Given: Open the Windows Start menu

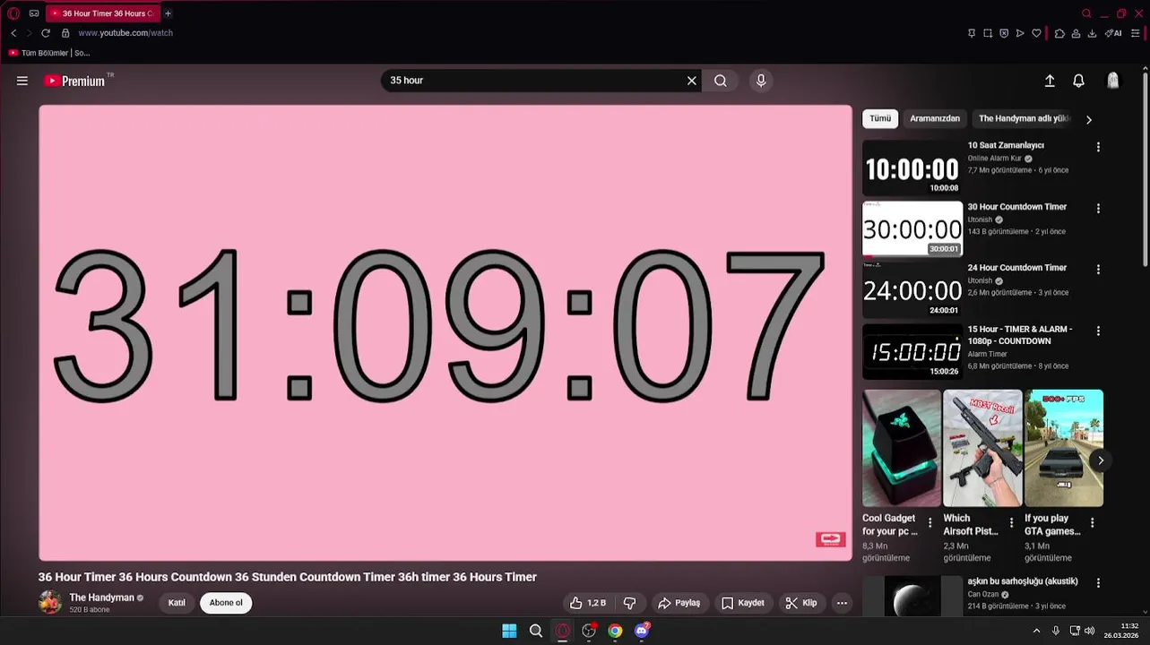Looking at the screenshot, I should pos(509,631).
